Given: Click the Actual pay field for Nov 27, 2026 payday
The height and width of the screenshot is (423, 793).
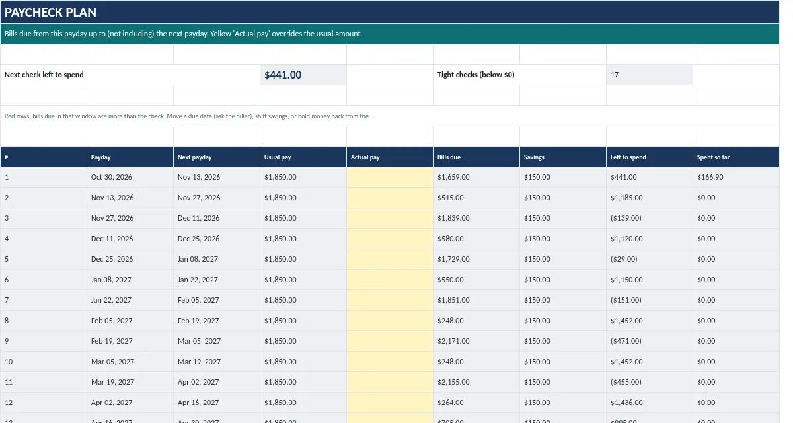Looking at the screenshot, I should (x=390, y=218).
